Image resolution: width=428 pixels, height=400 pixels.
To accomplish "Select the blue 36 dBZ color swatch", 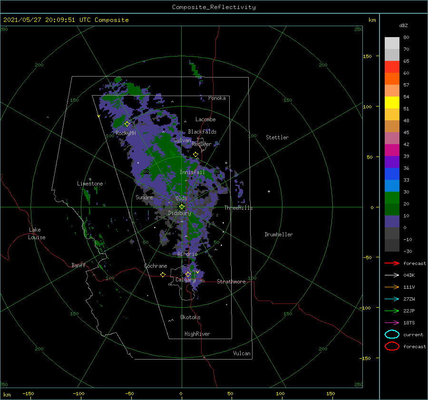I will coord(392,174).
